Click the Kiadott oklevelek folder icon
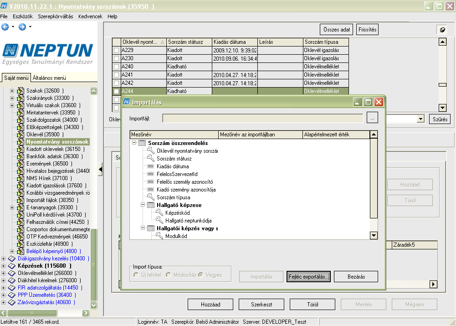Screen dimensions: 456x326 (x=20, y=149)
